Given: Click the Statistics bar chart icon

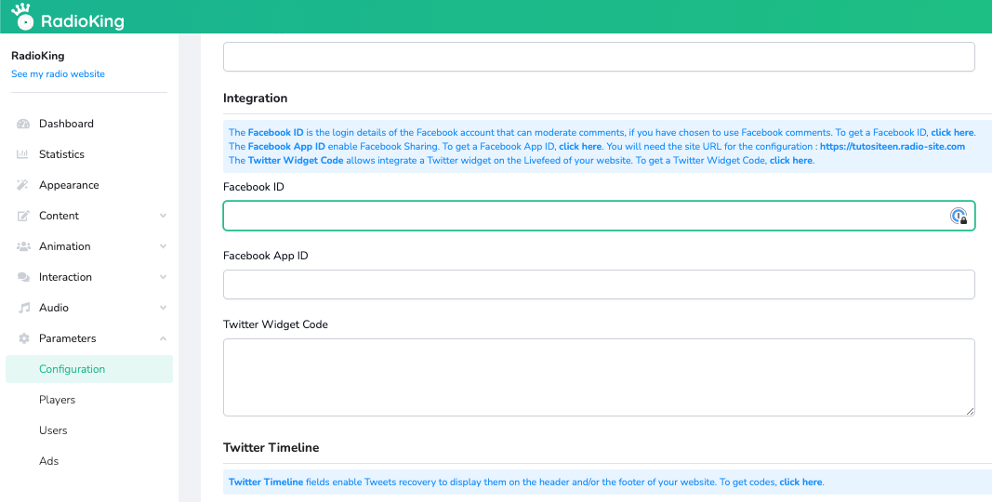Looking at the screenshot, I should coord(22,154).
